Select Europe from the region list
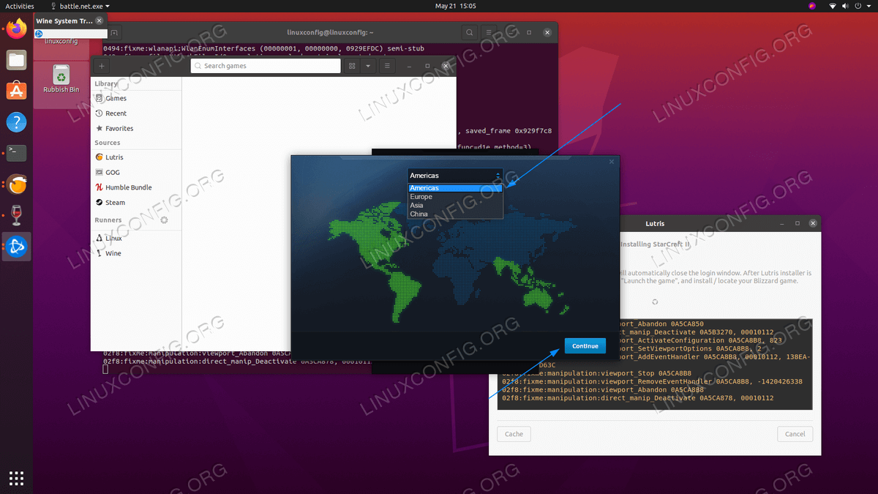Viewport: 878px width, 494px height. (421, 197)
